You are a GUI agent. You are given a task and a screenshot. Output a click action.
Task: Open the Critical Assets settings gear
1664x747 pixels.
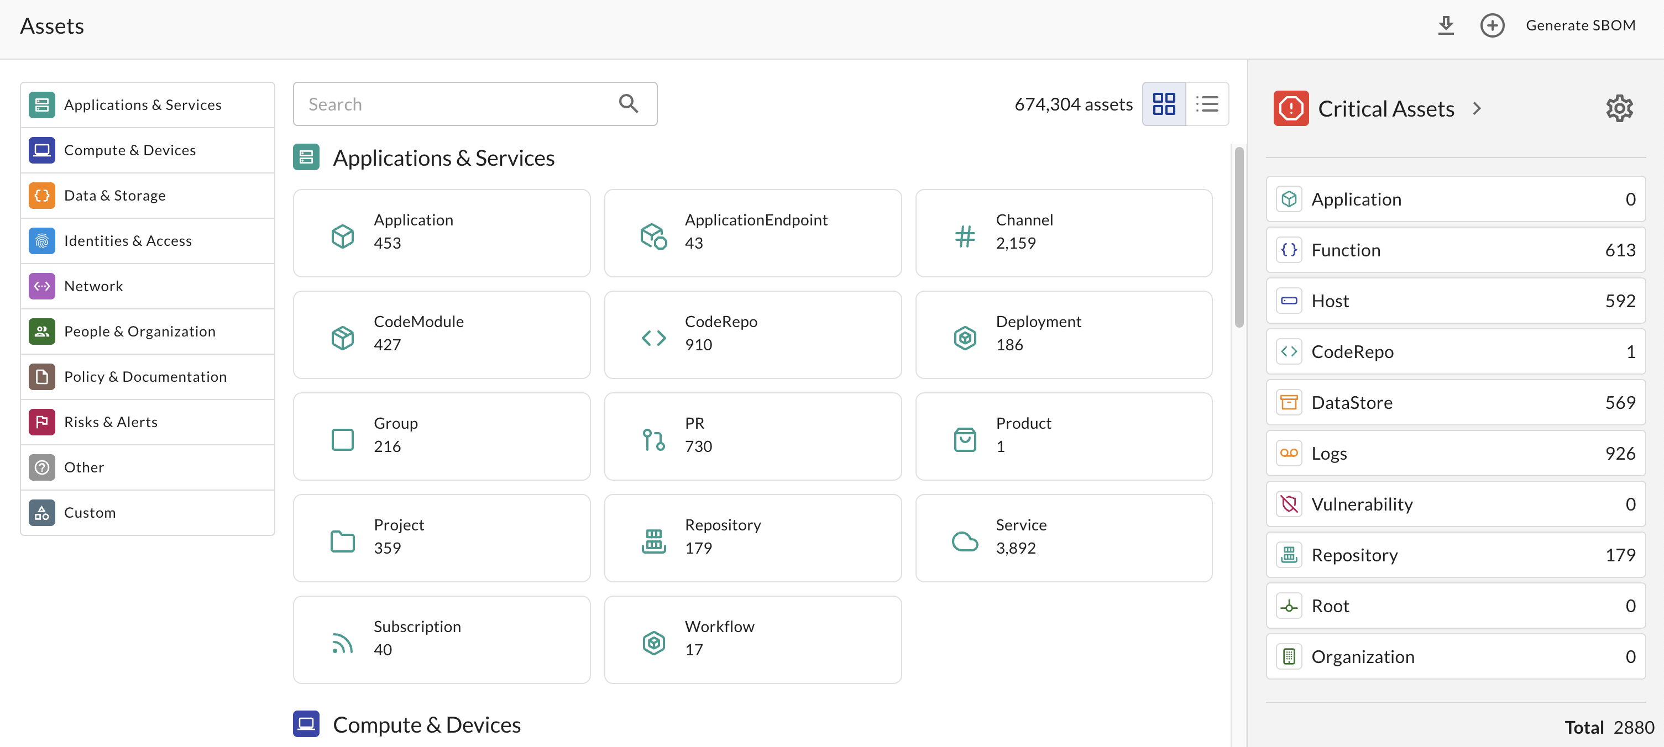1619,108
